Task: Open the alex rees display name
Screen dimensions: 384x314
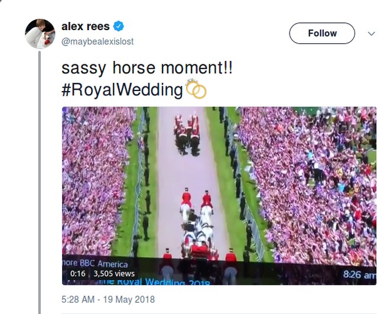Action: click(86, 27)
